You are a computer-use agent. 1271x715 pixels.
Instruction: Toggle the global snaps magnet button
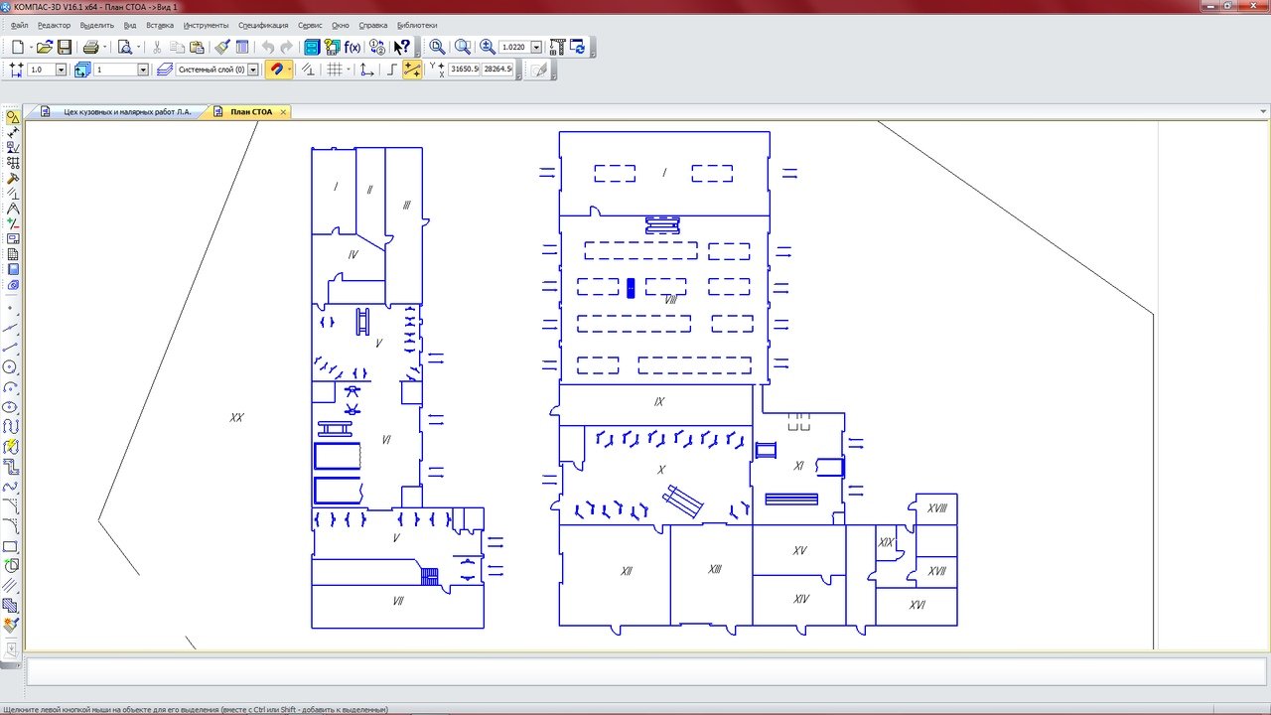click(276, 70)
